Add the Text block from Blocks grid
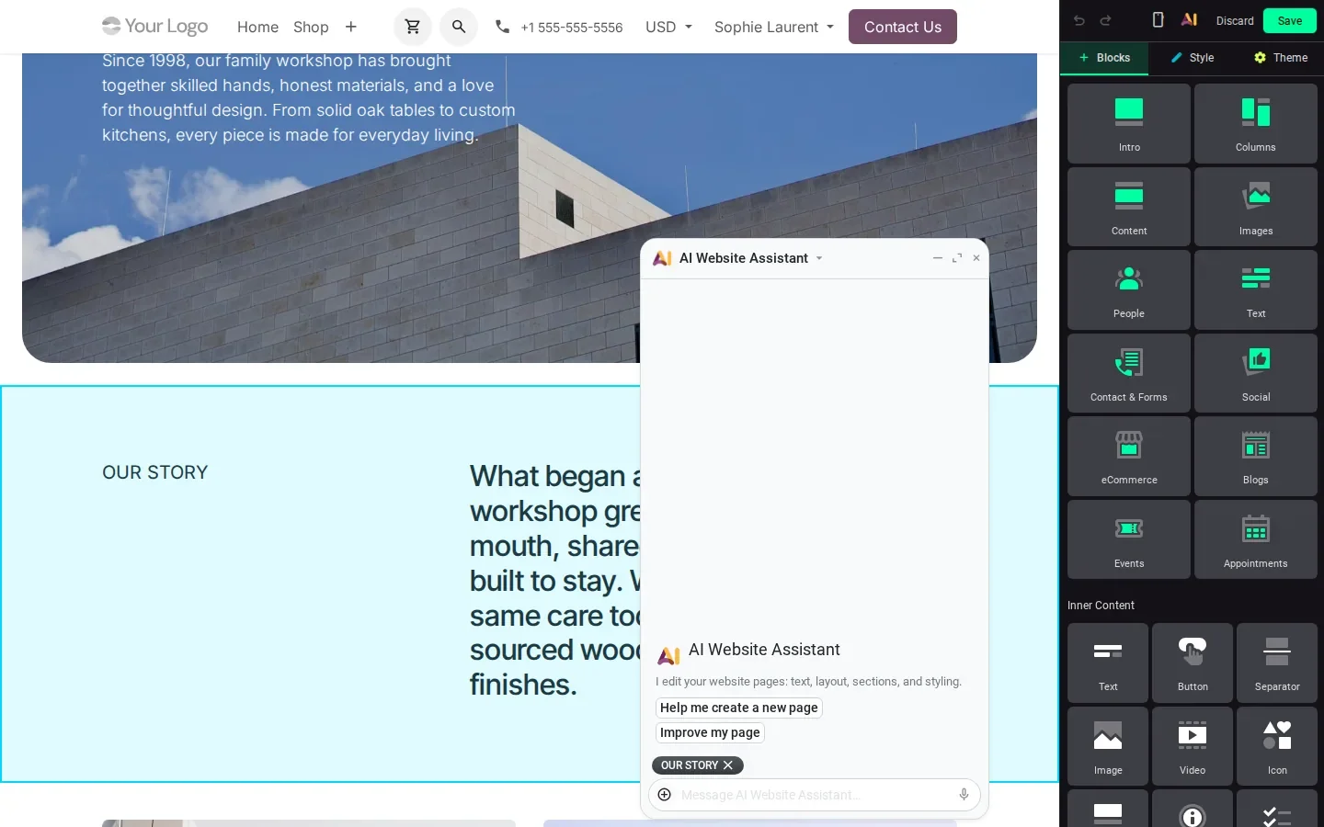 point(1256,289)
